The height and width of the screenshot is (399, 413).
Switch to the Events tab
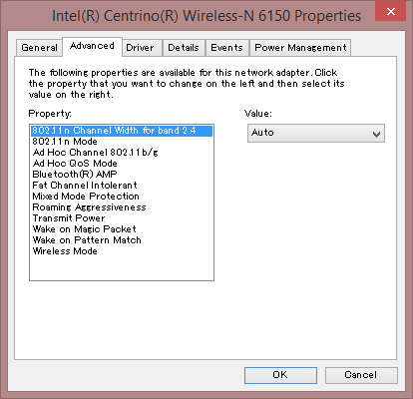pos(227,48)
